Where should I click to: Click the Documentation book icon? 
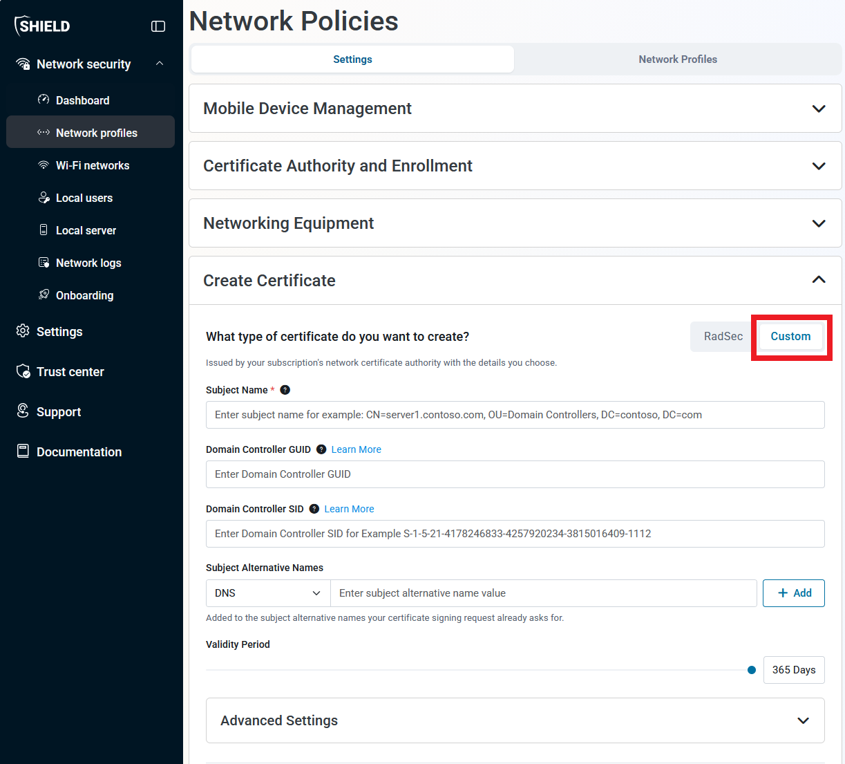tap(23, 451)
